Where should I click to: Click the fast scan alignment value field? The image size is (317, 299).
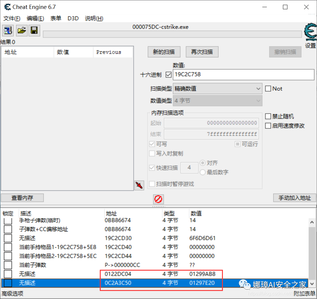coord(189,168)
